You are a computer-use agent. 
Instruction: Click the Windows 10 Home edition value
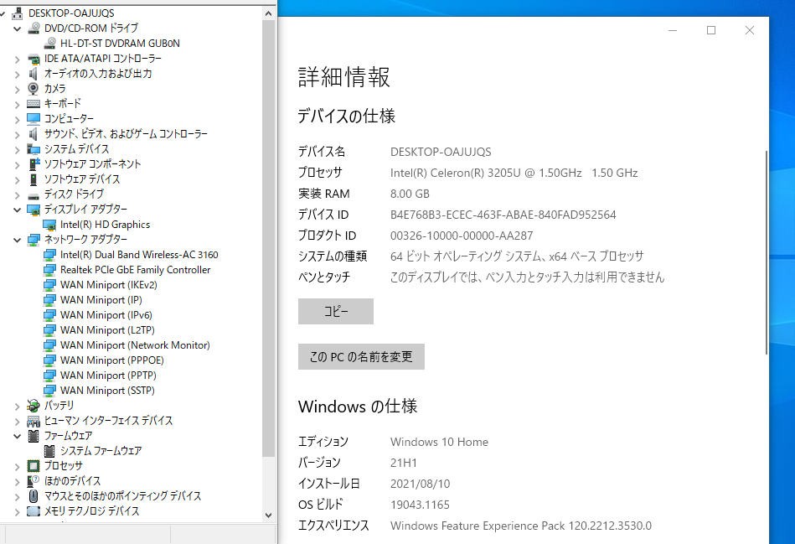439,442
